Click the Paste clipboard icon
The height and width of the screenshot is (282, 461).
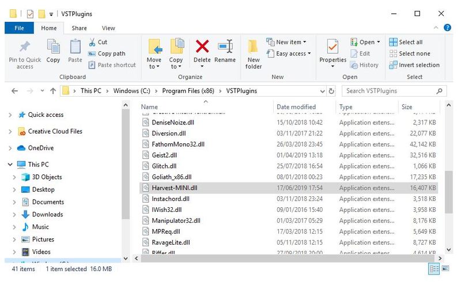pos(75,47)
